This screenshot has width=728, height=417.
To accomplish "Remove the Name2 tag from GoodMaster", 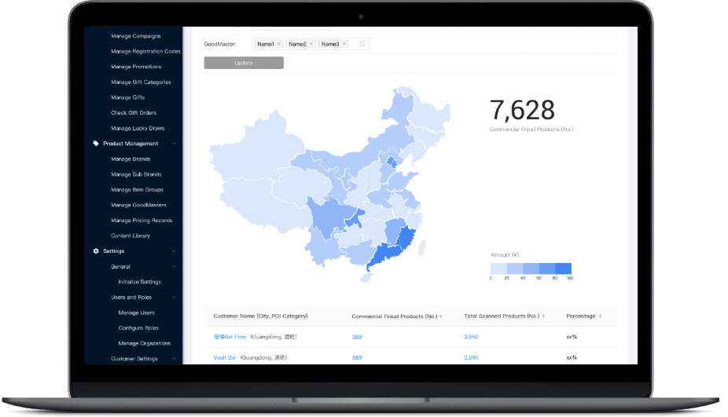I will point(311,44).
